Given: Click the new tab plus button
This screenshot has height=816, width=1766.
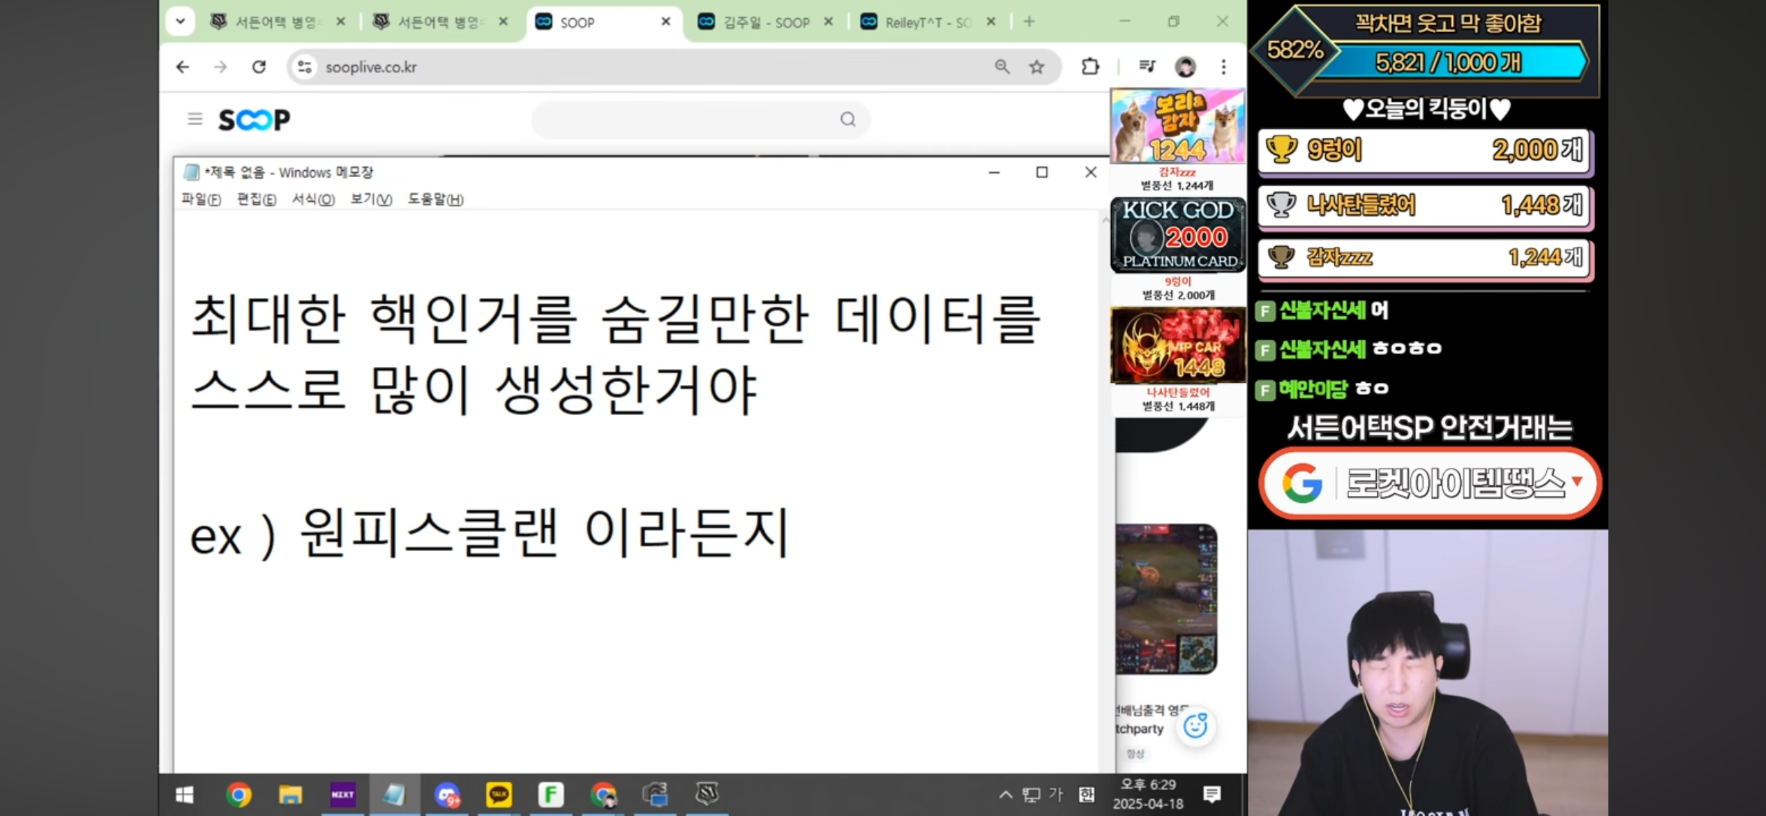Looking at the screenshot, I should [x=1029, y=22].
